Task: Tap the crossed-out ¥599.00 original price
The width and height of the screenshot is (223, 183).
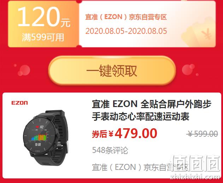Action: [203, 134]
